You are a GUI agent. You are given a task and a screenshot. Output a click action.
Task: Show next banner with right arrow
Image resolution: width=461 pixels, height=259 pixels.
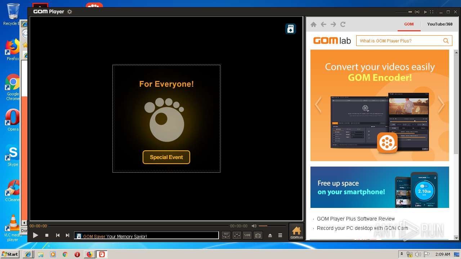[x=441, y=105]
